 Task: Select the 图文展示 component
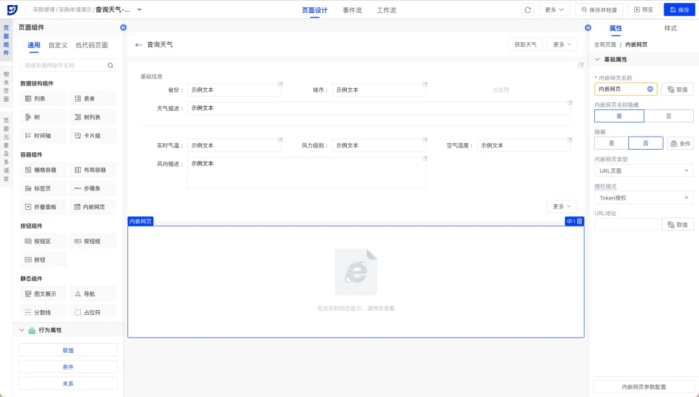point(43,294)
